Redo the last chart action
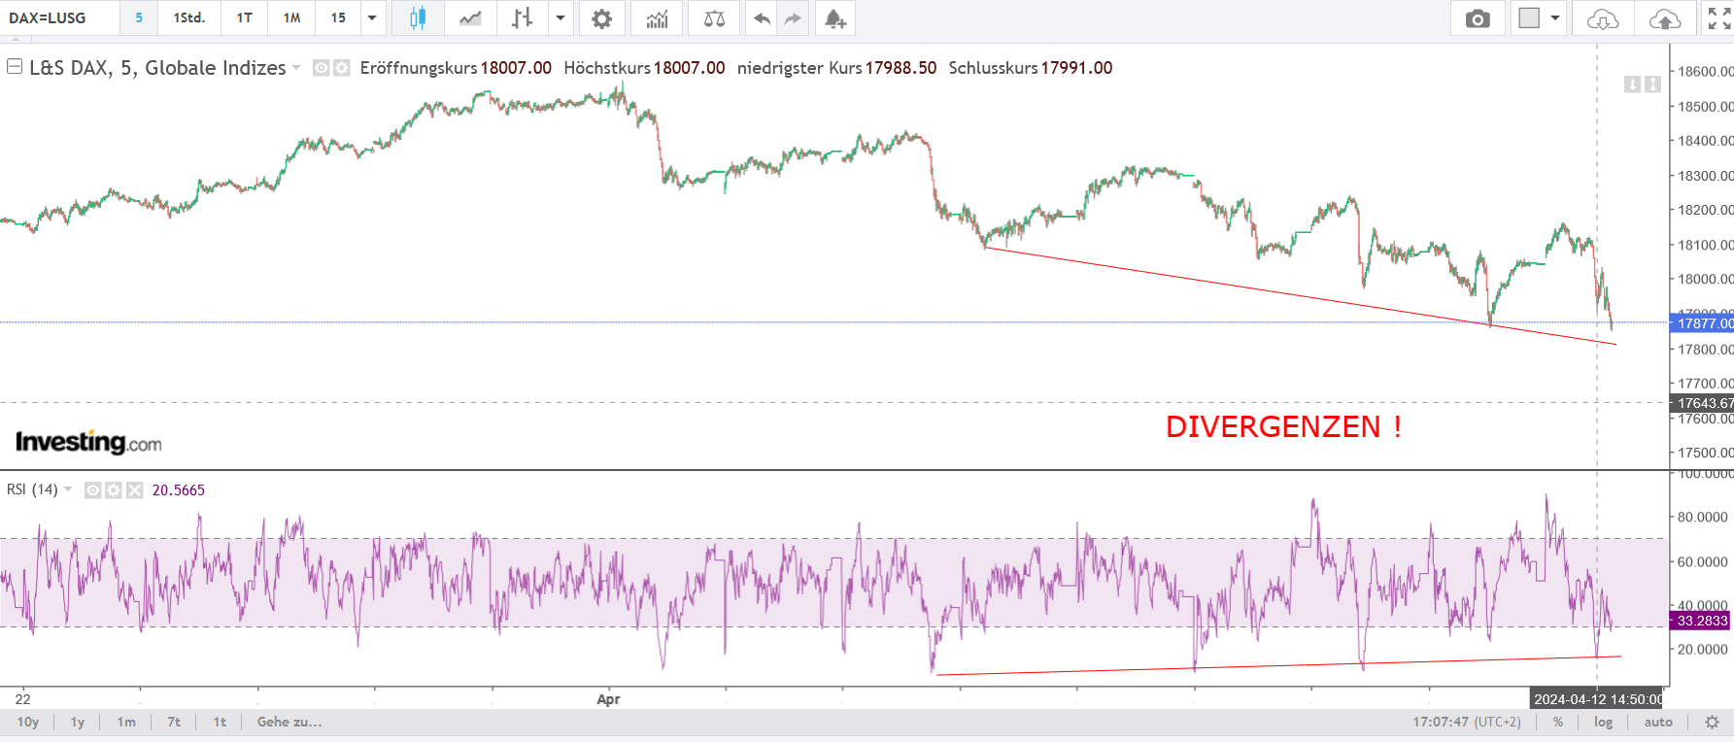This screenshot has width=1734, height=742. (x=794, y=18)
